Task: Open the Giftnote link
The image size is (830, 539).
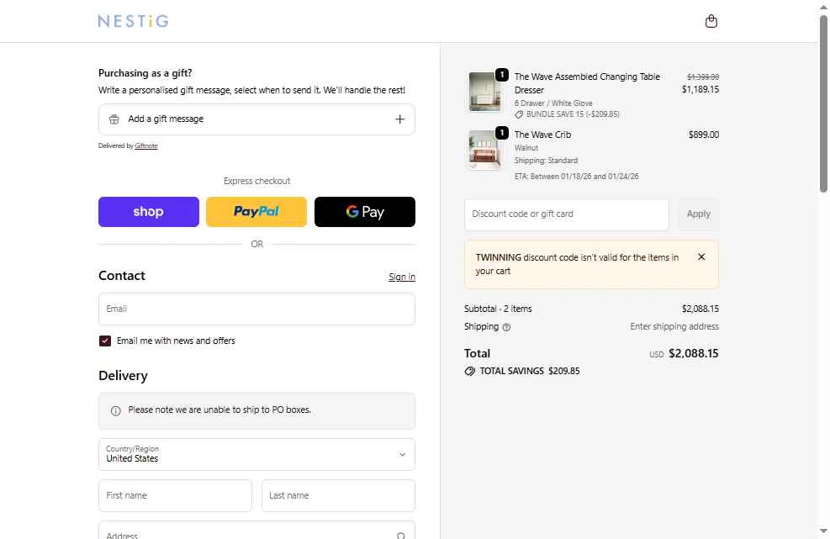Action: click(146, 146)
